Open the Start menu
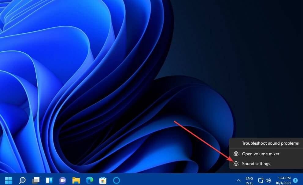This screenshot has width=303, height=185. tap(9, 180)
